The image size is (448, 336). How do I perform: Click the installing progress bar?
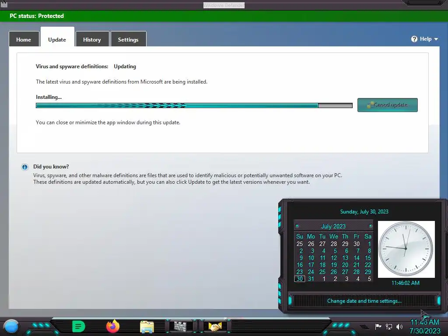tap(194, 105)
